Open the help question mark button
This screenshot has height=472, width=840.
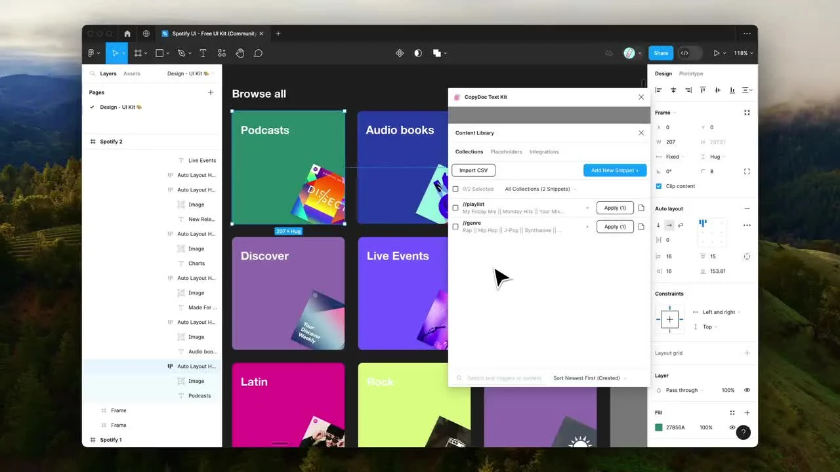click(743, 432)
